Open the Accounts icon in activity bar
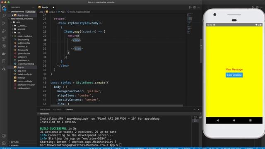This screenshot has width=265, height=149. [x=4, y=136]
